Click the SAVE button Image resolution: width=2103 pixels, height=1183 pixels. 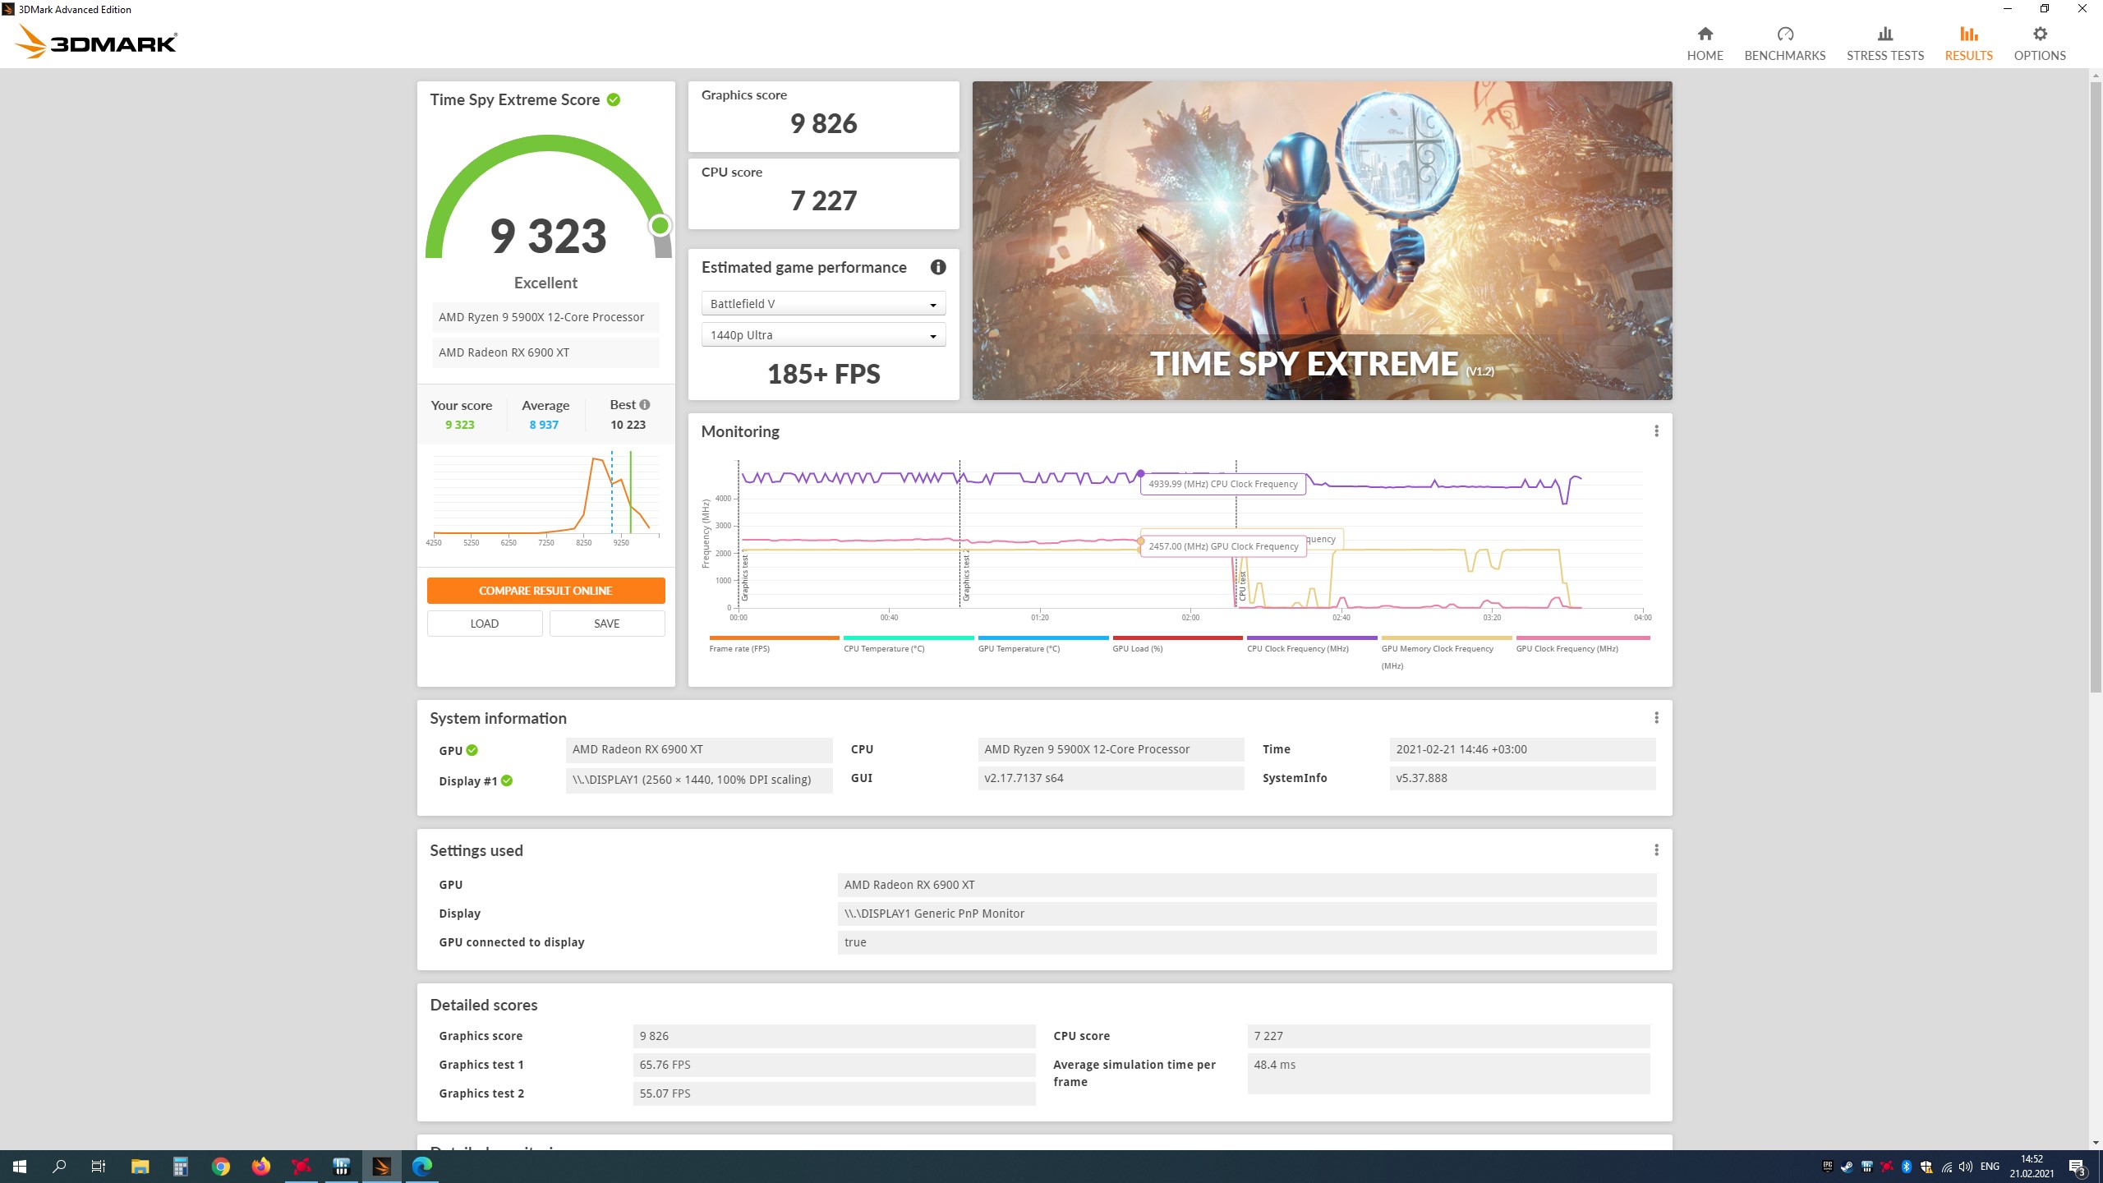tap(606, 624)
